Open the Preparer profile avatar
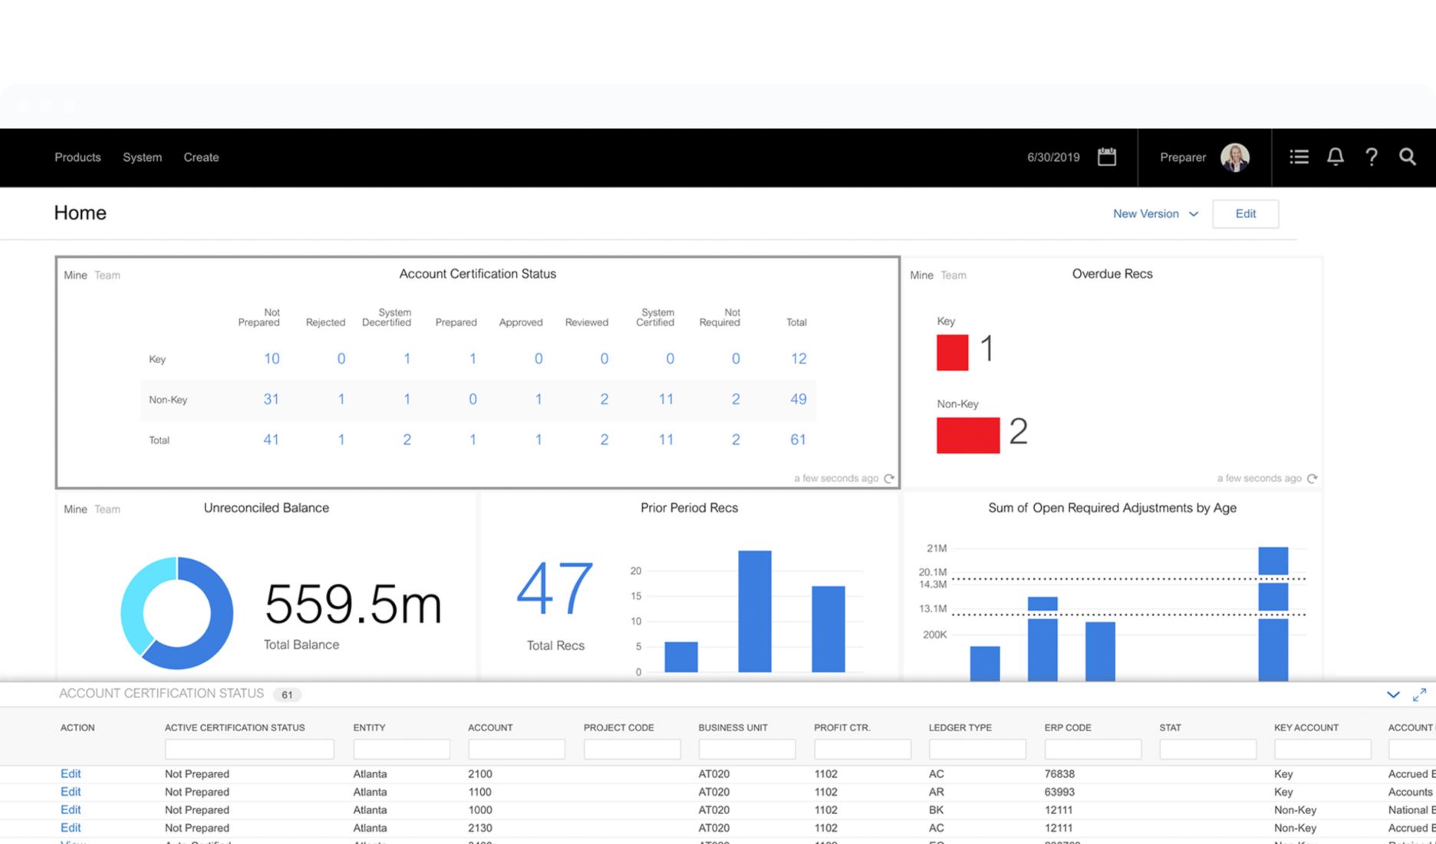The height and width of the screenshot is (844, 1436). pyautogui.click(x=1235, y=157)
